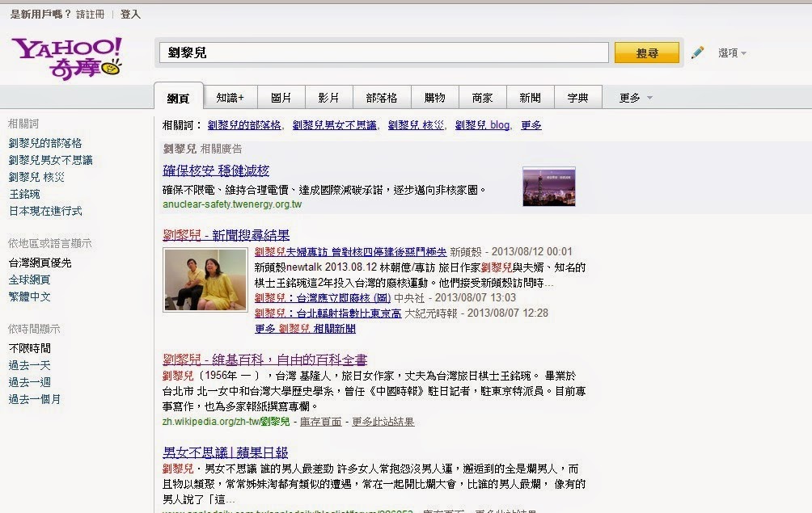
Task: Click the 請註冊 sign-up link
Action: [90, 14]
